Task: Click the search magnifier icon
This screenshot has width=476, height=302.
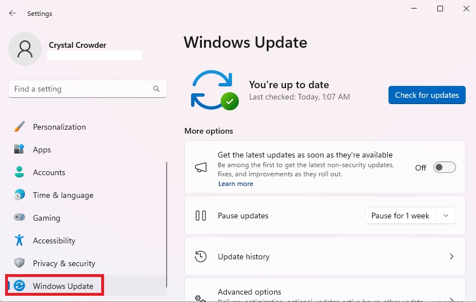Action: pyautogui.click(x=156, y=89)
